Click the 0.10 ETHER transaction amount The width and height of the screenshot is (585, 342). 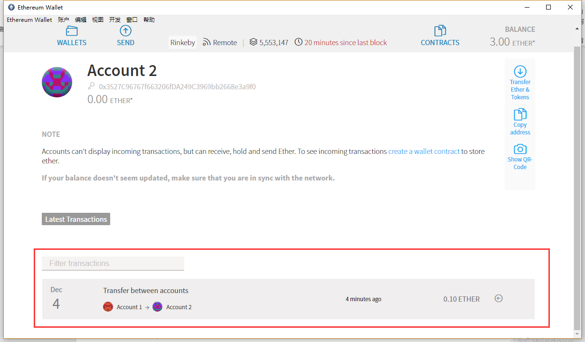click(x=462, y=299)
